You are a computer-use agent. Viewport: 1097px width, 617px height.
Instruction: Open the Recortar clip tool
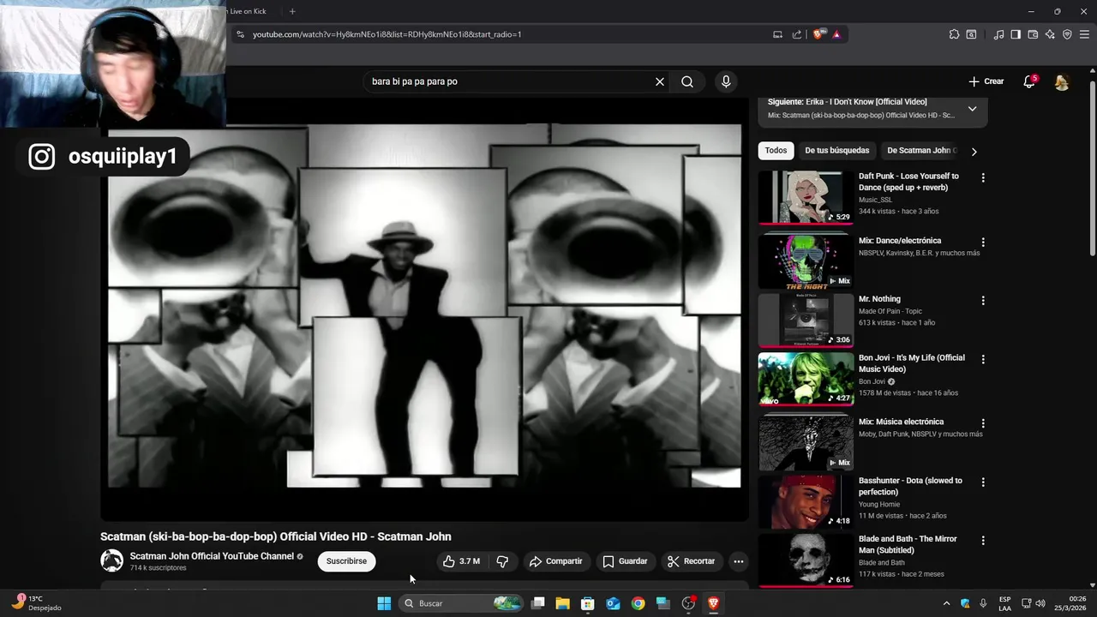pyautogui.click(x=691, y=561)
